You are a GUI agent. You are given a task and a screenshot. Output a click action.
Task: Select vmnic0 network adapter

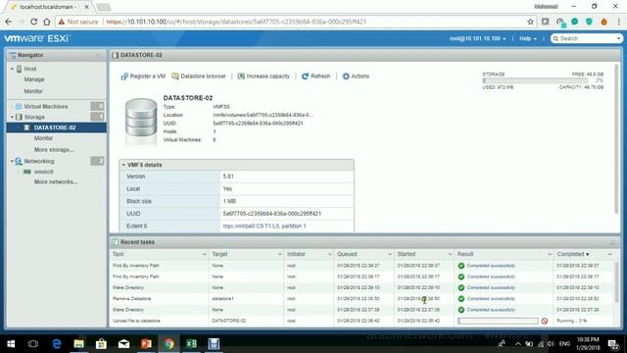(x=43, y=172)
